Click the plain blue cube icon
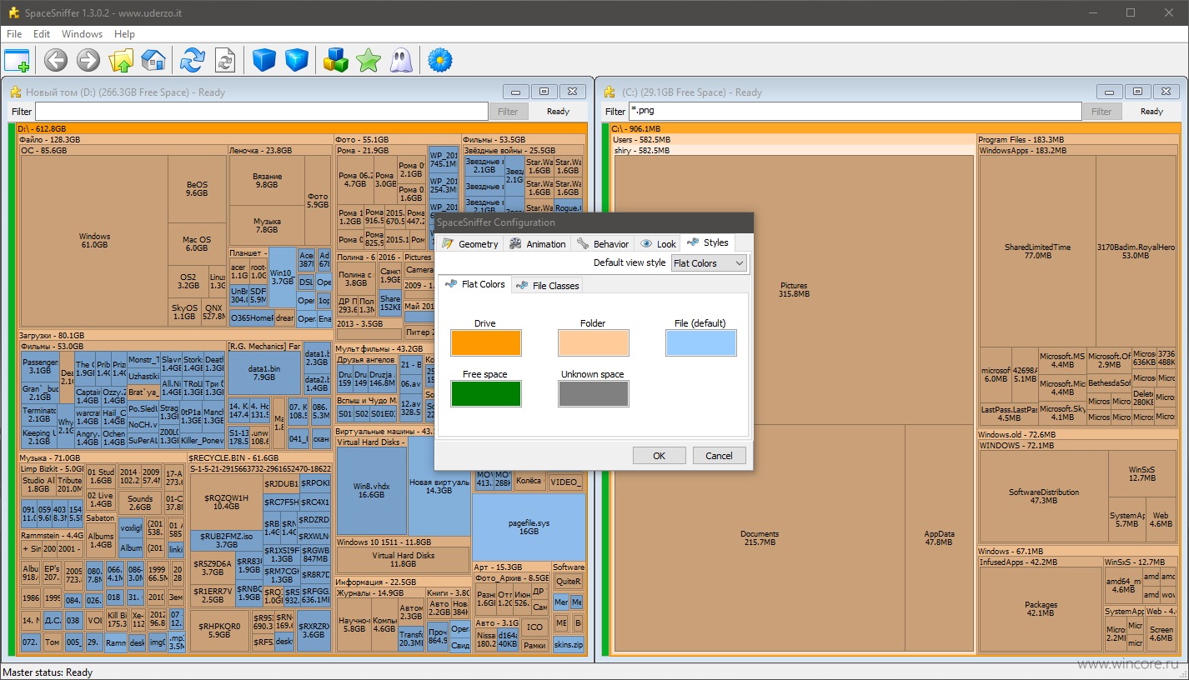The image size is (1189, 680). [x=264, y=60]
